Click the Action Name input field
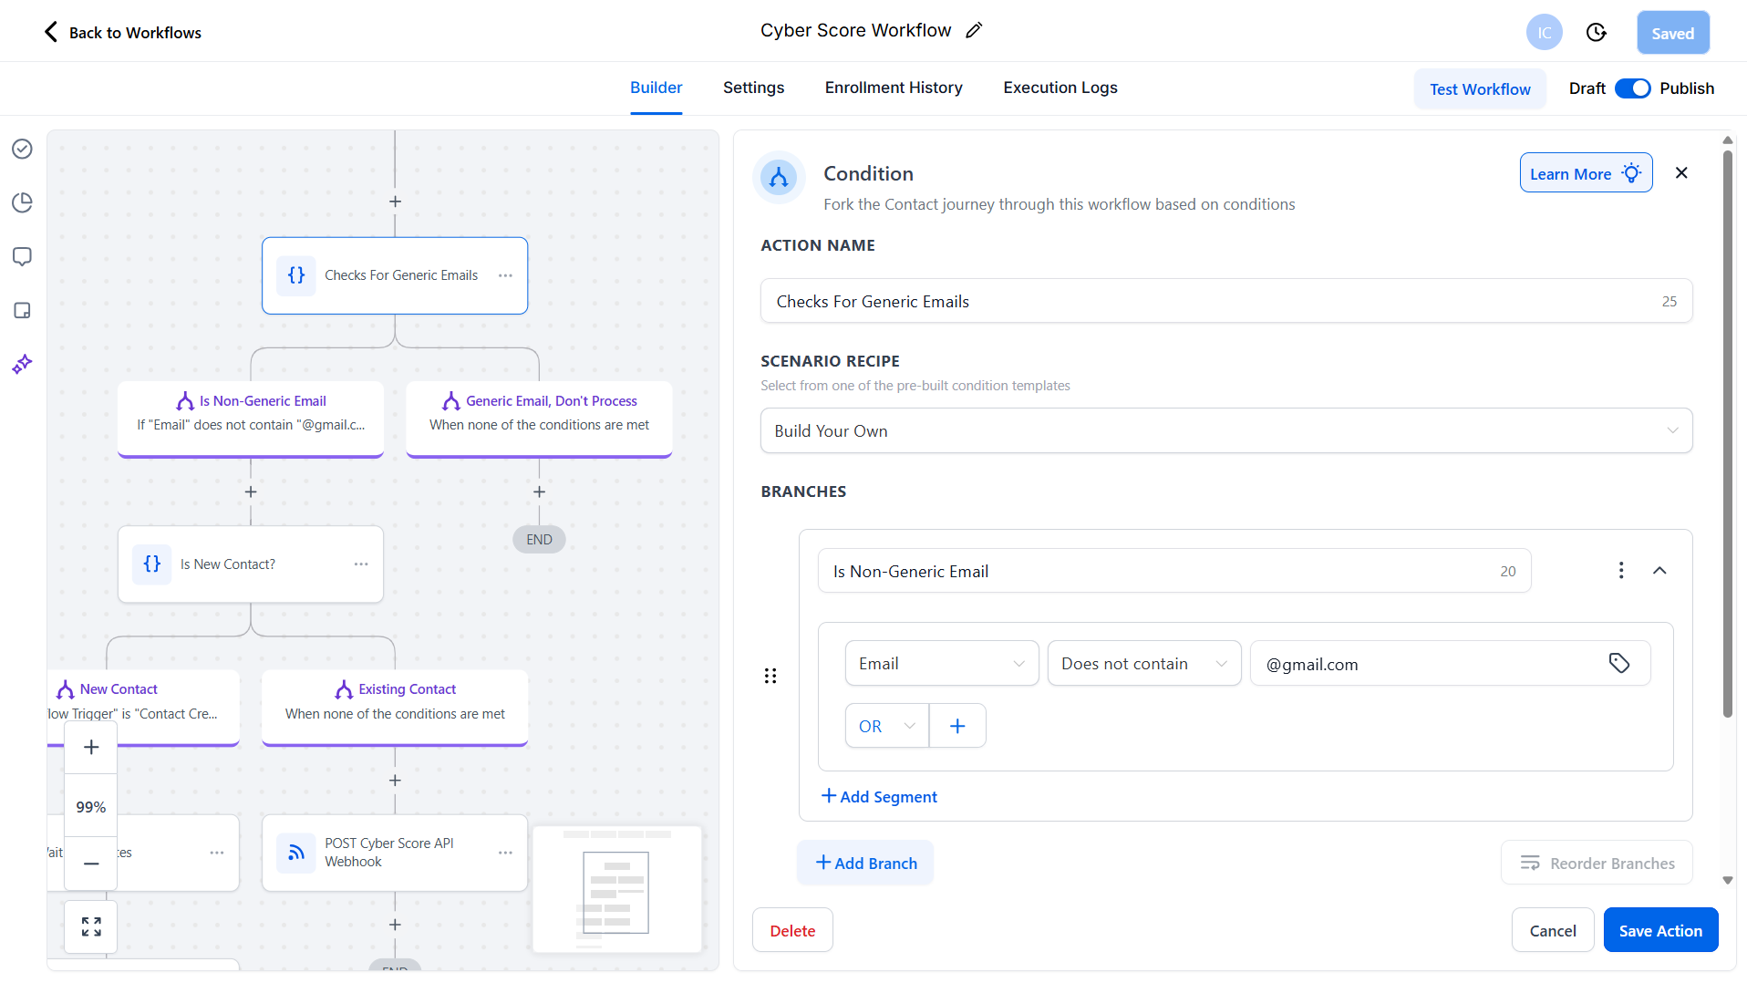Viewport: 1747px width, 983px height. pos(1226,301)
